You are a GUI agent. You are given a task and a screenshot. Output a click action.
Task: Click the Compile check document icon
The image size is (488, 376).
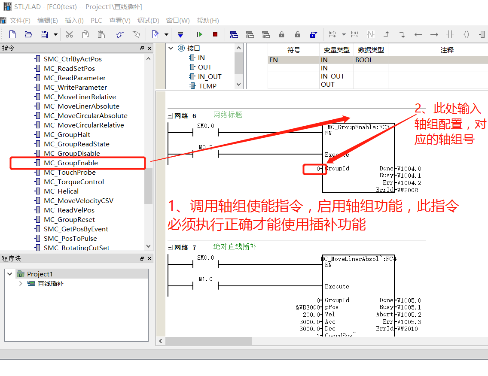[155, 34]
